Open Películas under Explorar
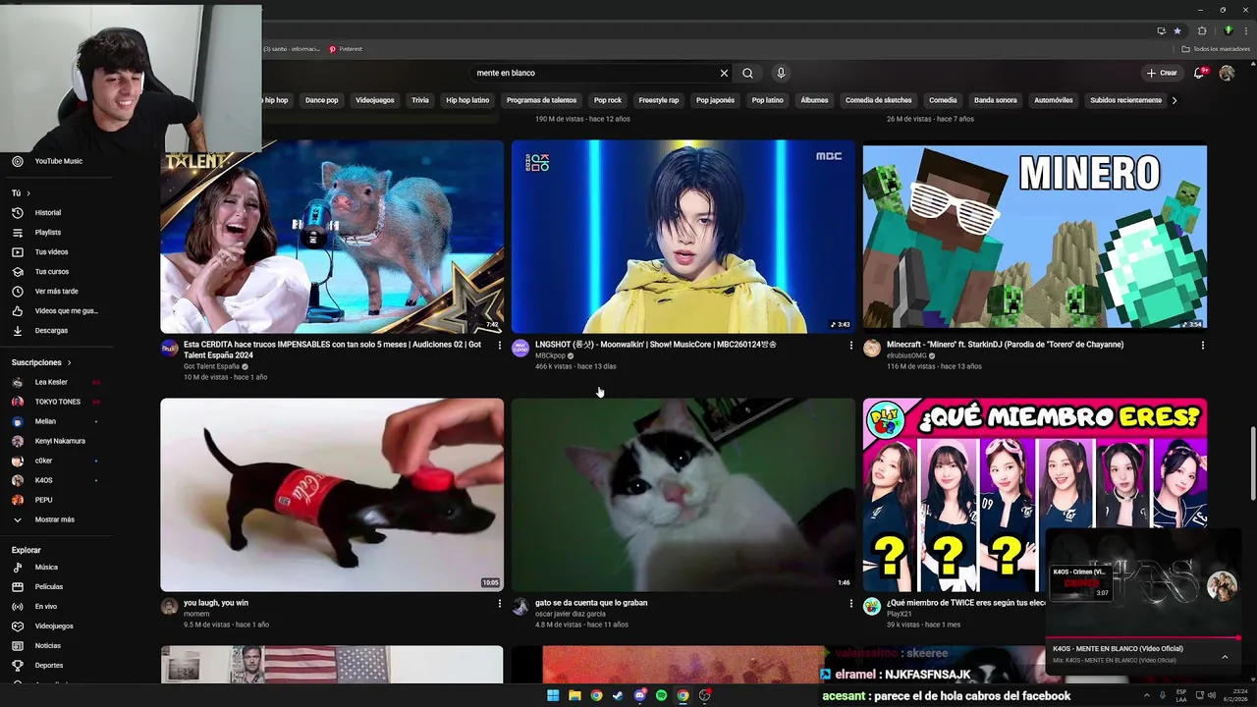The height and width of the screenshot is (707, 1257). pyautogui.click(x=48, y=586)
